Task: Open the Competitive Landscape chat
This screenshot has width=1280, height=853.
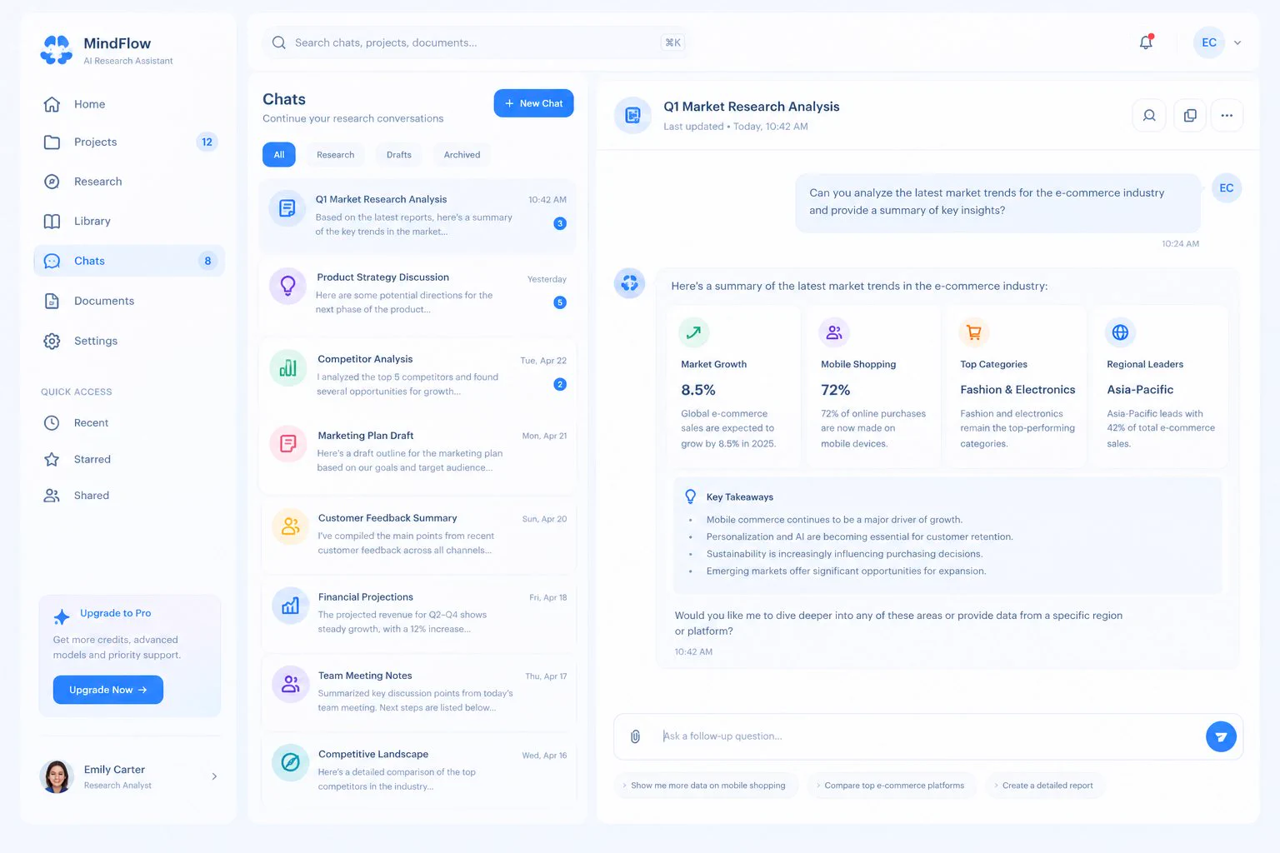Action: tap(417, 770)
